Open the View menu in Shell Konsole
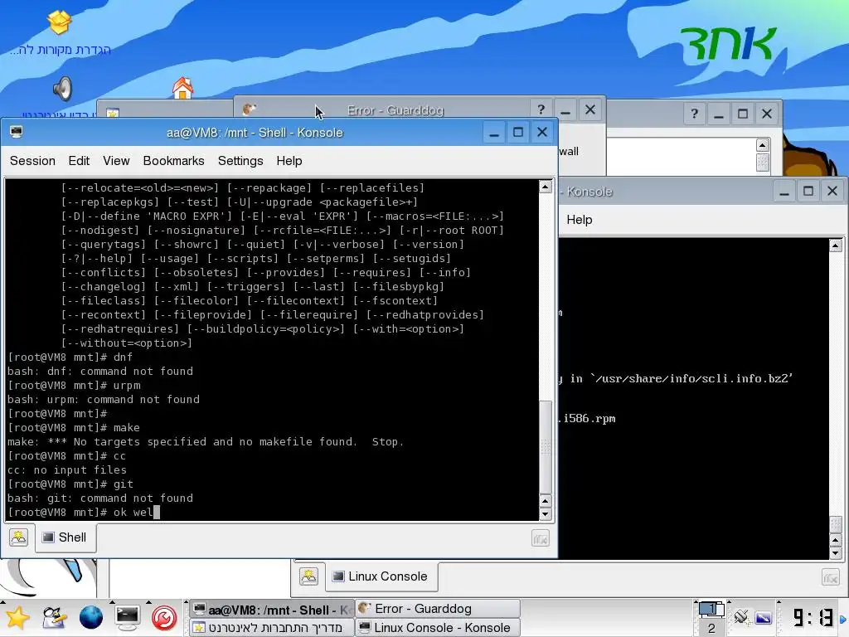Screen dimensions: 849x637 116,161
